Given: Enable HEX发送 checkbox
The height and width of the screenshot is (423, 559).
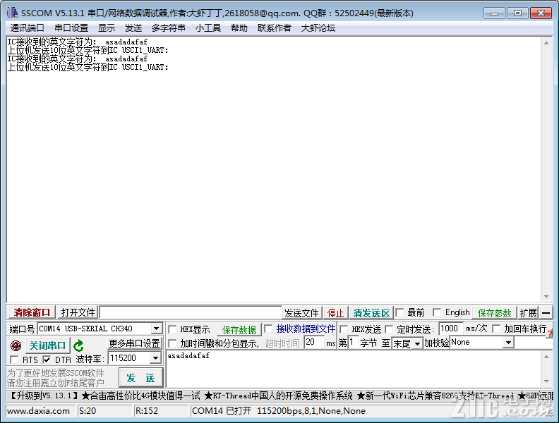Looking at the screenshot, I should [344, 329].
